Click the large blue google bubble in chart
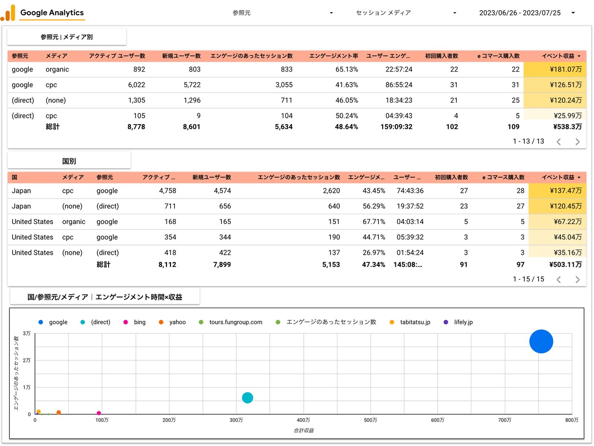The width and height of the screenshot is (594, 446). click(x=541, y=341)
